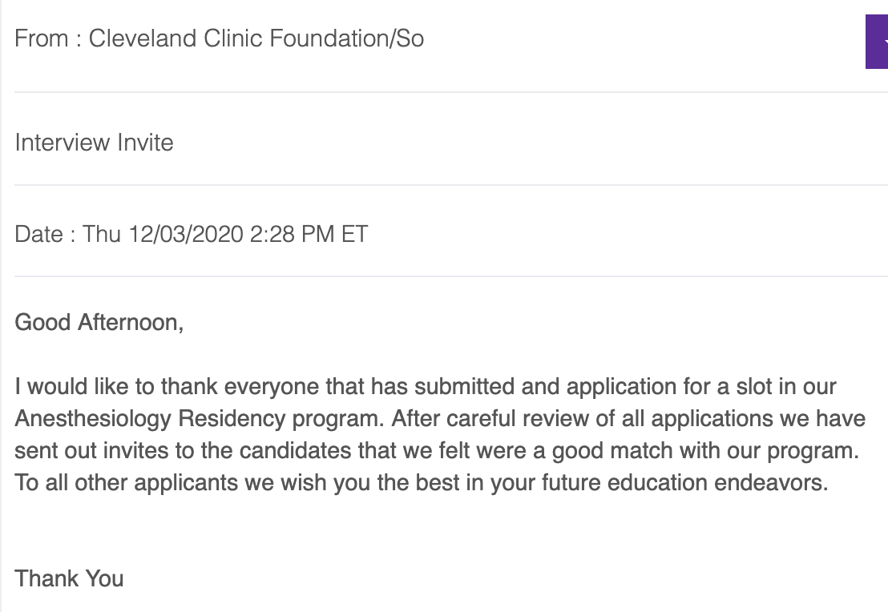Click the 'Thank You' closing text
The image size is (888, 612).
69,578
